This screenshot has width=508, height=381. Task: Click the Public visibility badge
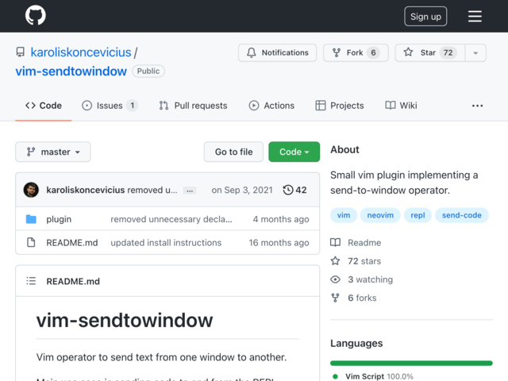click(x=148, y=71)
